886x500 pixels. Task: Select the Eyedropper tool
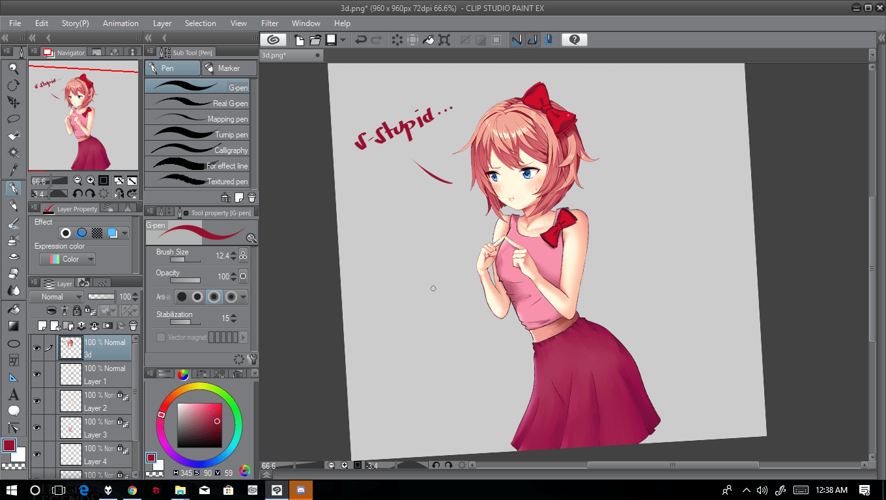tap(14, 171)
